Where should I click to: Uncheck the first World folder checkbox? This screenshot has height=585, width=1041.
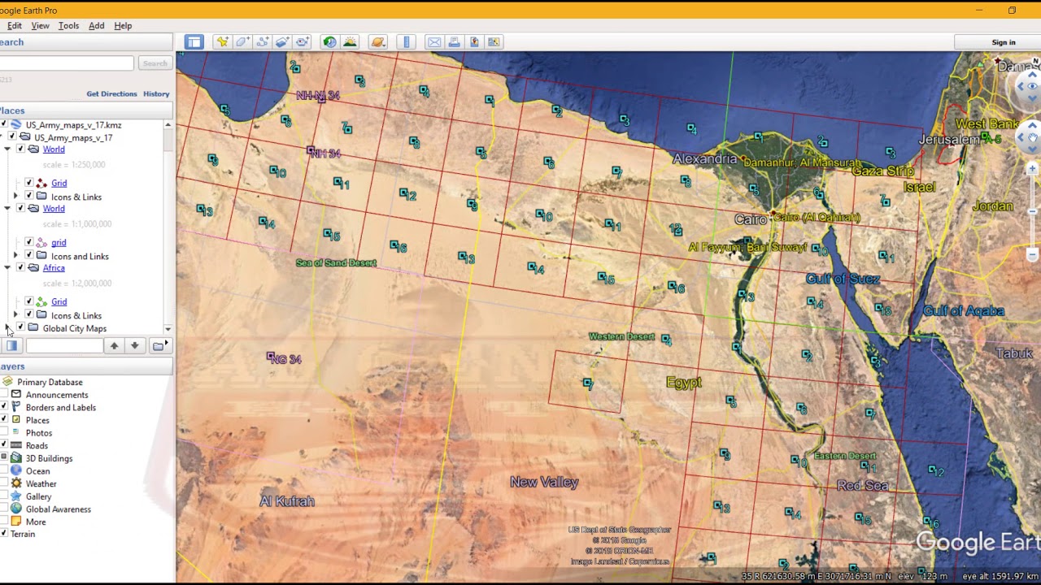tap(20, 149)
